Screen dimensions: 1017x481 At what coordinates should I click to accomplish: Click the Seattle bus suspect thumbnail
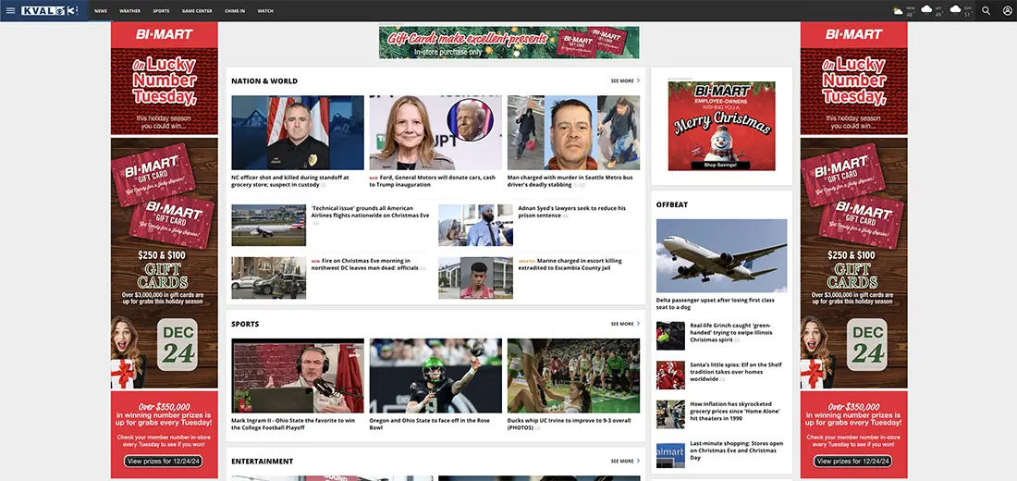tap(573, 133)
